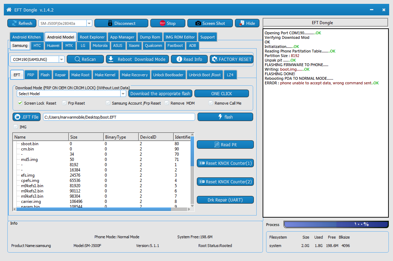393x261 pixels.
Task: Switch to Root Explorer tab
Action: pos(92,37)
